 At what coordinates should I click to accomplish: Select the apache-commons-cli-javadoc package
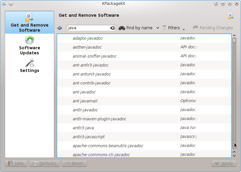pos(144,154)
